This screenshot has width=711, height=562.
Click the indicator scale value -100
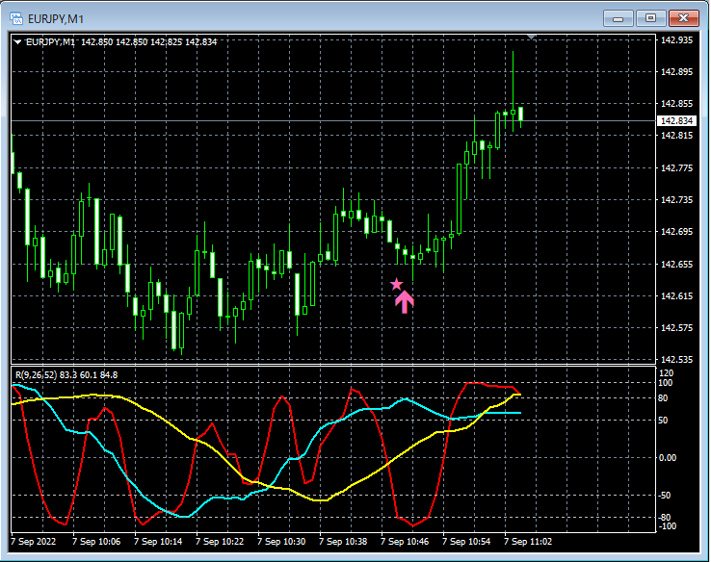click(x=668, y=526)
